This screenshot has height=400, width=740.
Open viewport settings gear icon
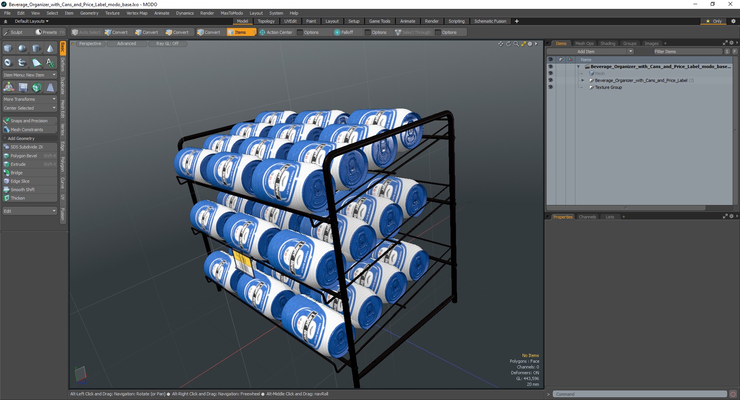pyautogui.click(x=530, y=44)
